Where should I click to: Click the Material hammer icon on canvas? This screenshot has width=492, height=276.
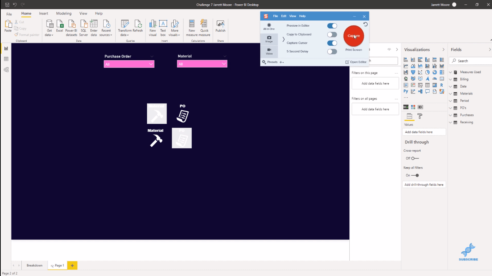(156, 138)
